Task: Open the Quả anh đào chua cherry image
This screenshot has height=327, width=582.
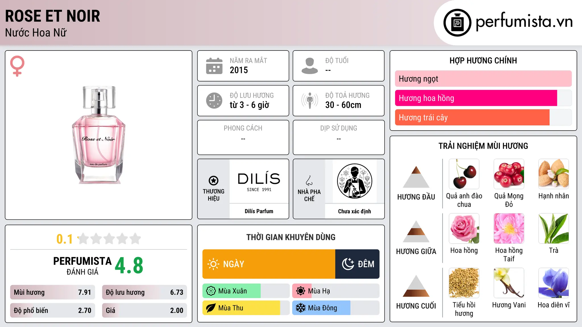Action: (464, 174)
